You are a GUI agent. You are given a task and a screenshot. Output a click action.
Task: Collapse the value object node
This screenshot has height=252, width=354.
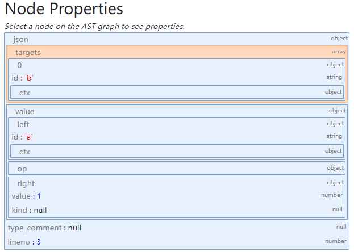(x=24, y=111)
